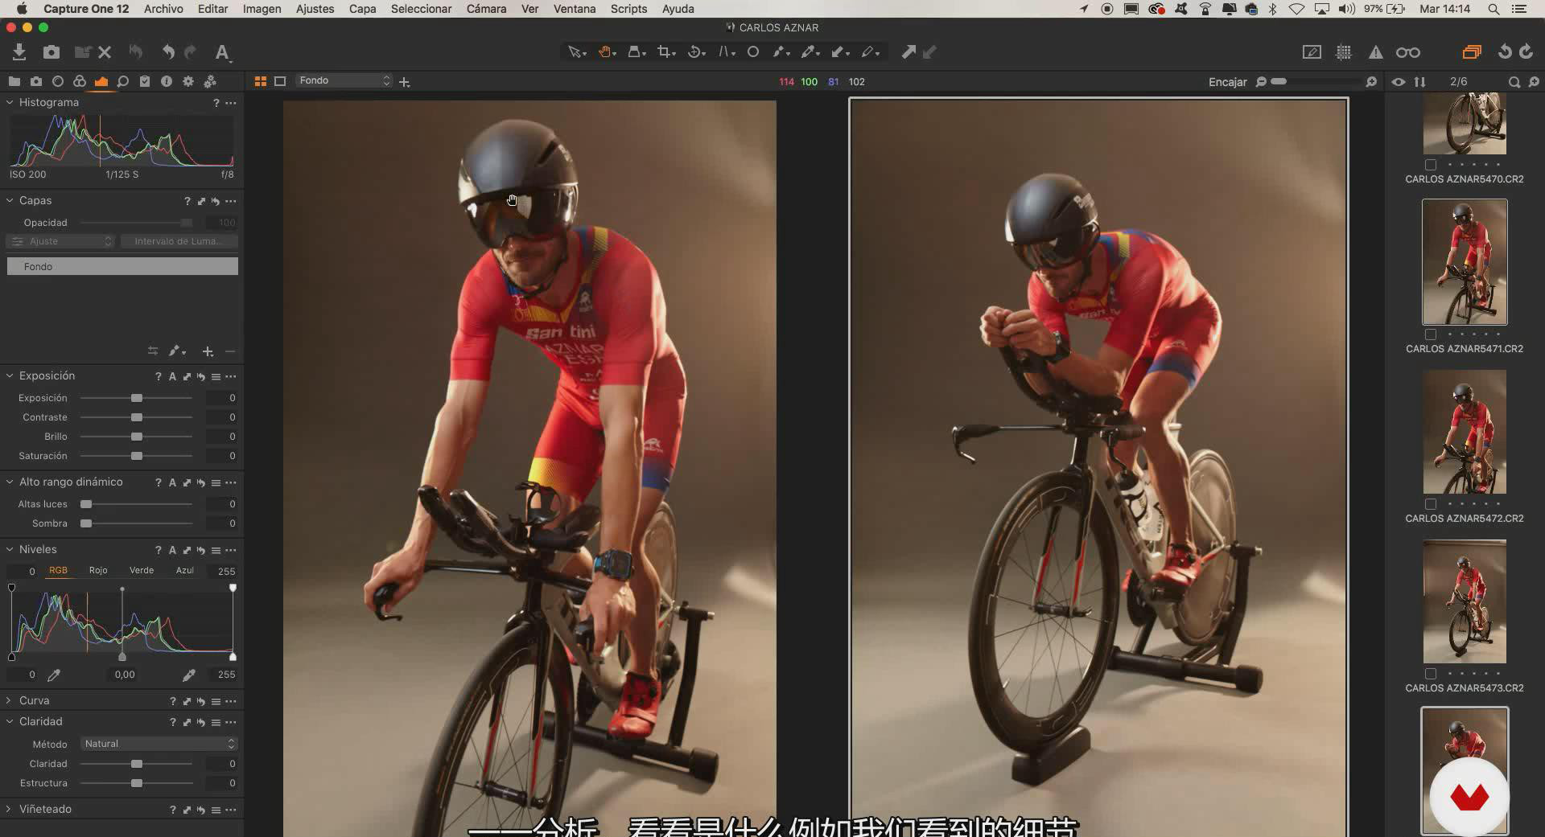This screenshot has width=1545, height=837.
Task: Tick the checkbox under CARLOS AZNAR5471 thumbnail
Action: (1431, 334)
